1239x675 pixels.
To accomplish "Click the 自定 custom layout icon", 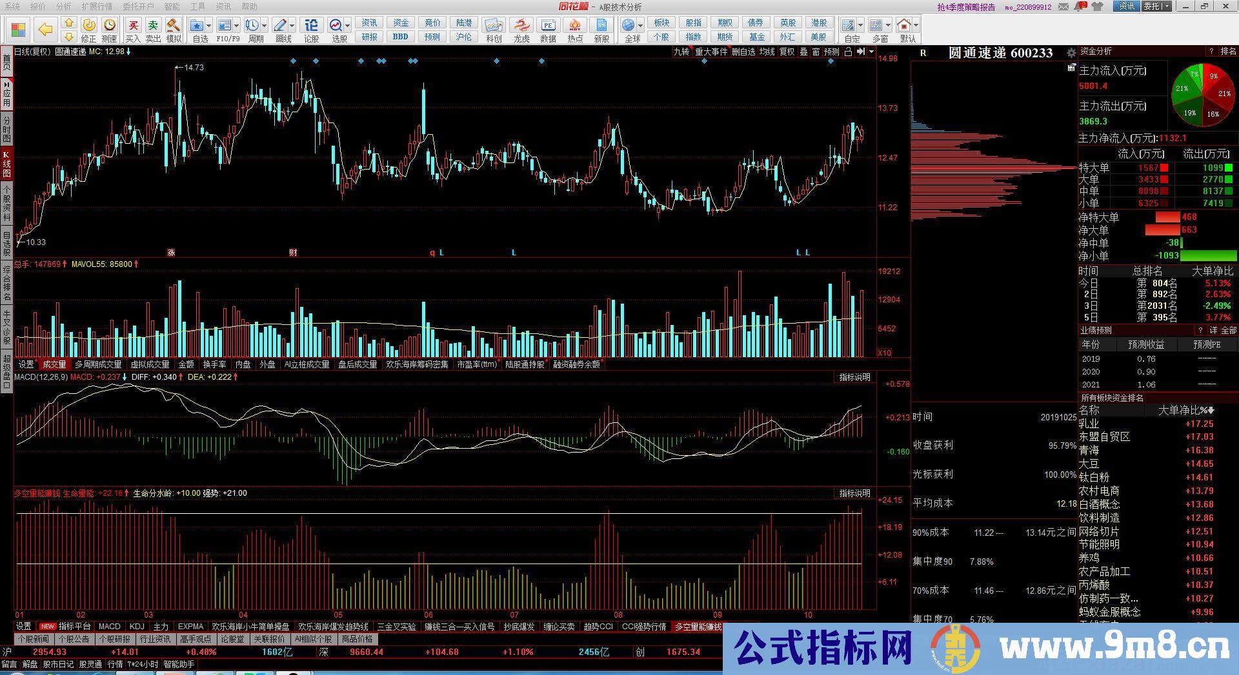I will 849,25.
